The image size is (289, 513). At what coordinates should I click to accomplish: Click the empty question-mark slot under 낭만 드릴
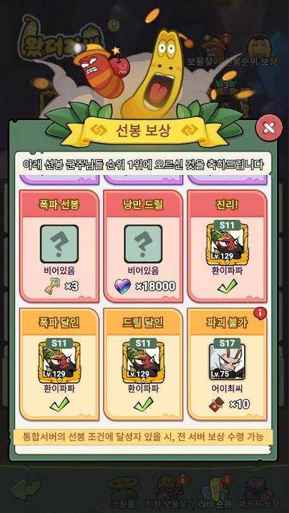pyautogui.click(x=143, y=244)
